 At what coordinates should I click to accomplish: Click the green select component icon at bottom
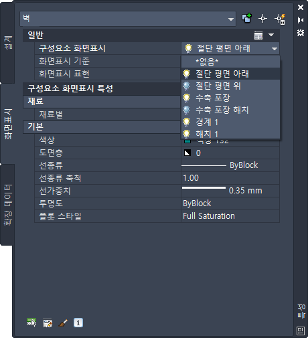point(31,323)
